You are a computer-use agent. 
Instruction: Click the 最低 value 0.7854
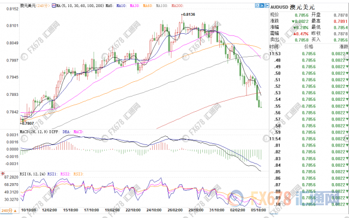[340, 28]
